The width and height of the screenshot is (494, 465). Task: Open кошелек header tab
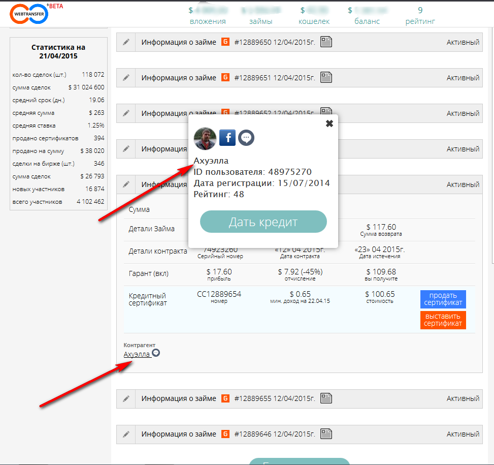coord(314,21)
